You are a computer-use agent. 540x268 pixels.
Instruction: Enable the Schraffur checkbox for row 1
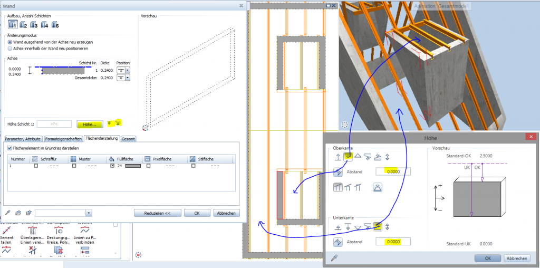coord(36,166)
